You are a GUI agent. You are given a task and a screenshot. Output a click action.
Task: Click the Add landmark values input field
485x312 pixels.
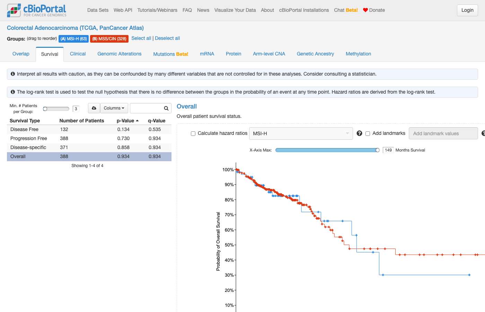[443, 133]
